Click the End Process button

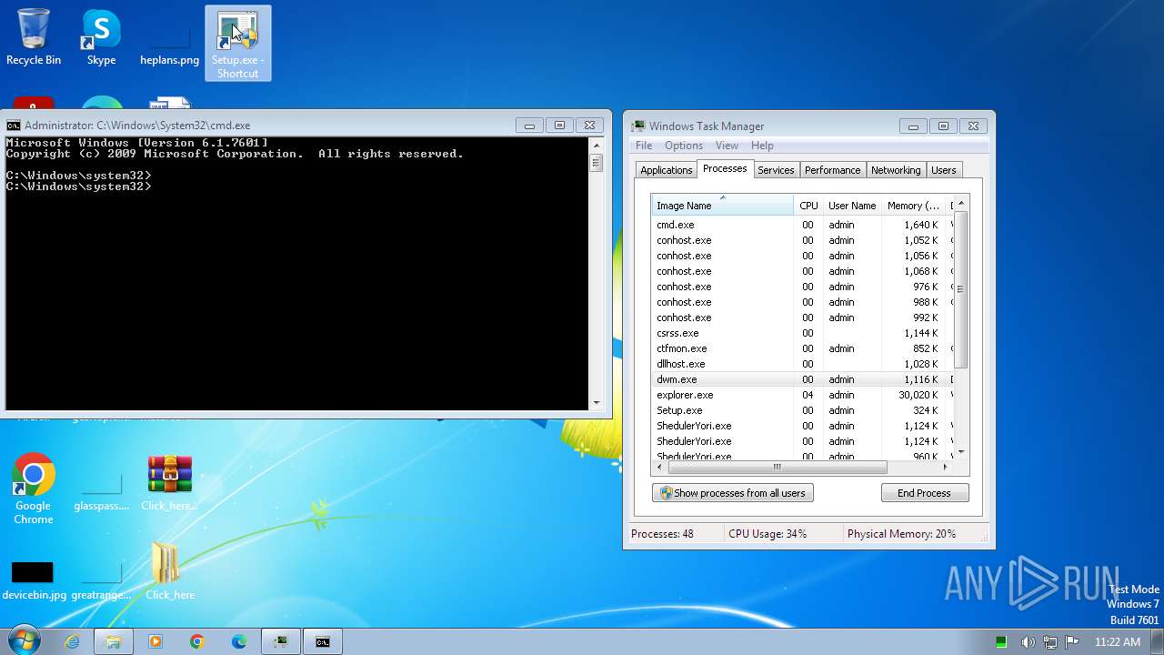coord(924,493)
